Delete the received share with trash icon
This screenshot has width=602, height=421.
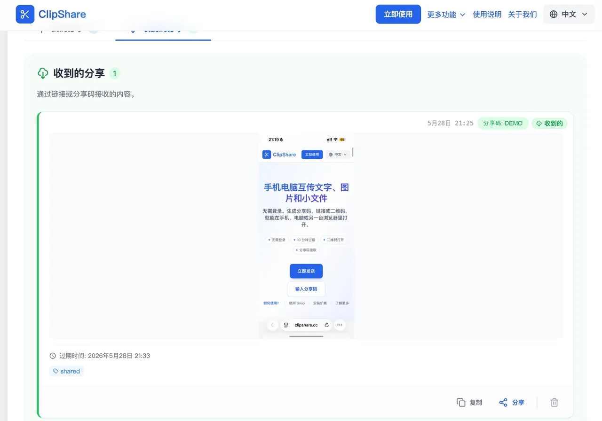click(554, 402)
